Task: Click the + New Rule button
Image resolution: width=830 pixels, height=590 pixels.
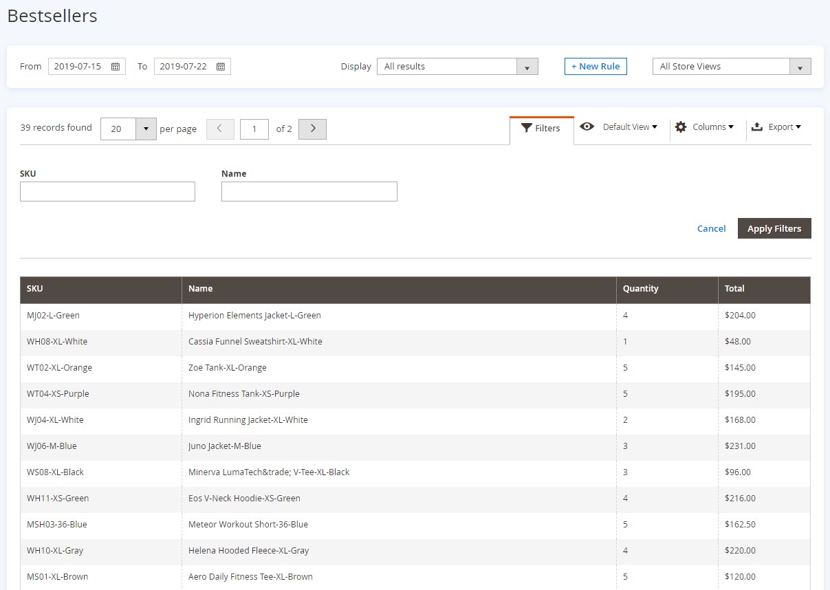Action: point(596,67)
